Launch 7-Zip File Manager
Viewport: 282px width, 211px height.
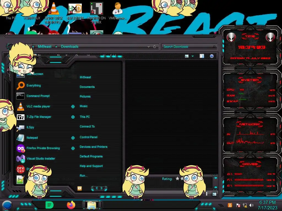pos(34,117)
